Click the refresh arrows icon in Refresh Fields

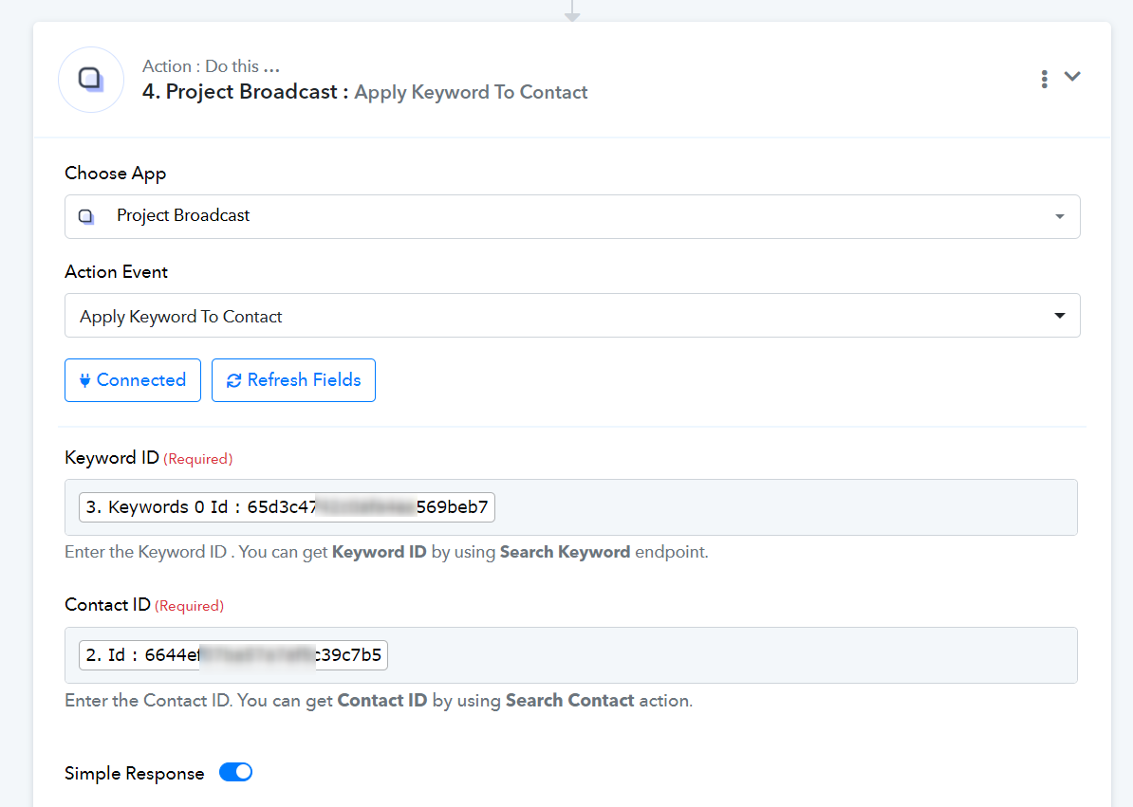(x=233, y=380)
